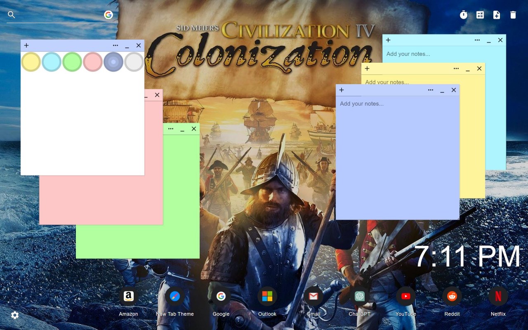Select the purple color swatch
Image resolution: width=528 pixels, height=330 pixels.
(x=113, y=62)
